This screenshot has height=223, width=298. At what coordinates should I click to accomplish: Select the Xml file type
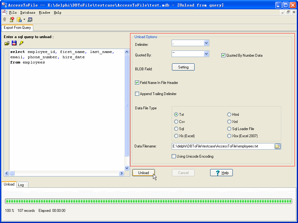229,121
